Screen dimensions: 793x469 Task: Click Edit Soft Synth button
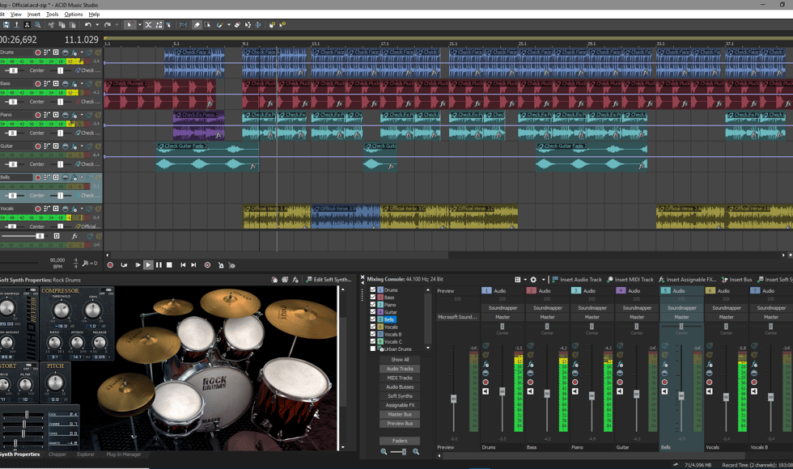(x=329, y=280)
